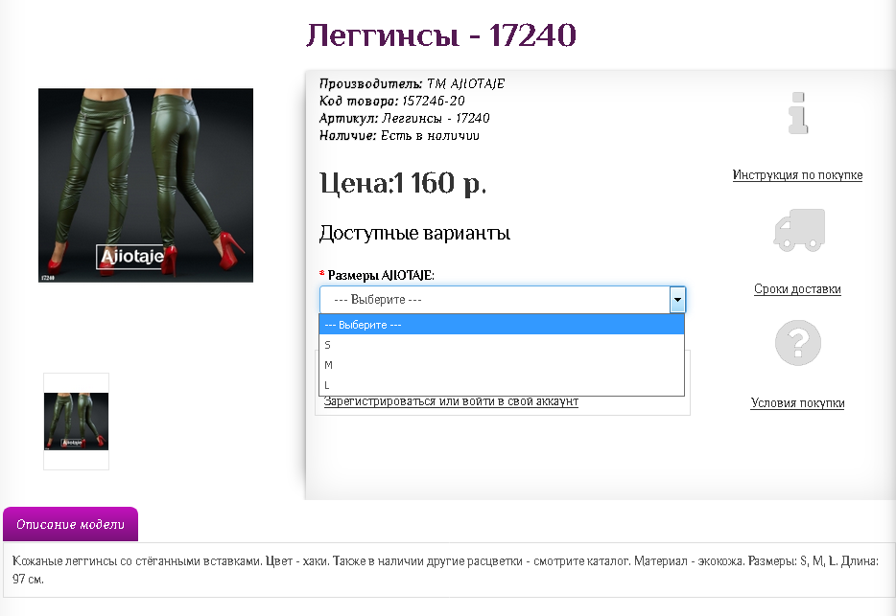Click the info icon above purchase instructions

pyautogui.click(x=795, y=114)
